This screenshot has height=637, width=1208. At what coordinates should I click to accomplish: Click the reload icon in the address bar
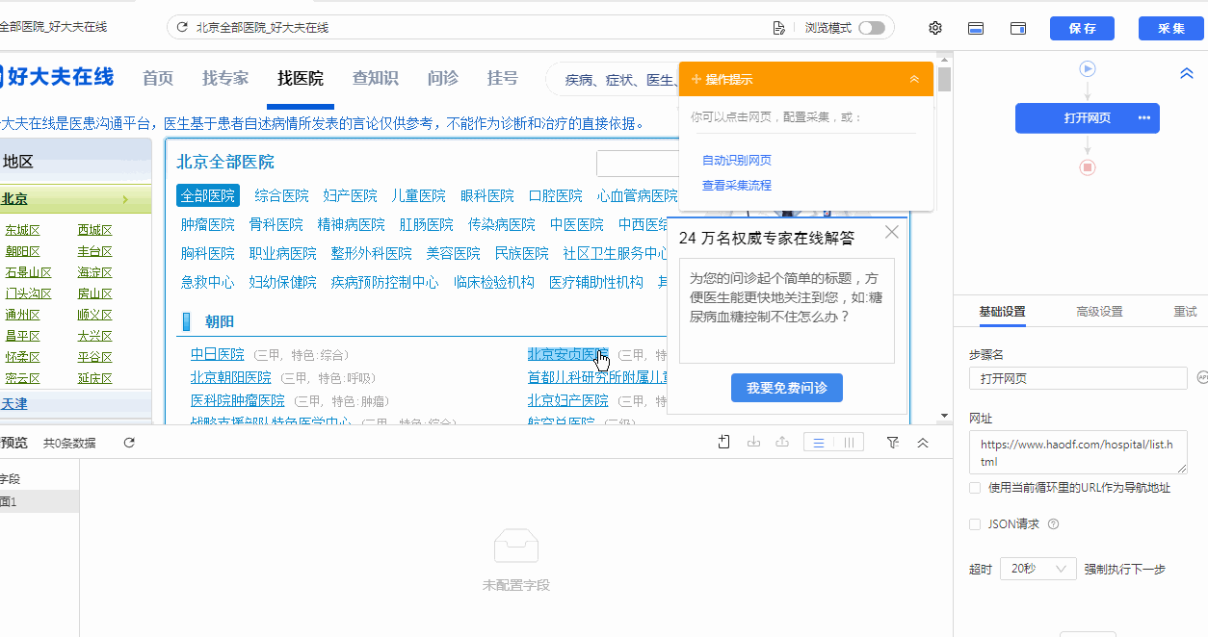pos(181,28)
